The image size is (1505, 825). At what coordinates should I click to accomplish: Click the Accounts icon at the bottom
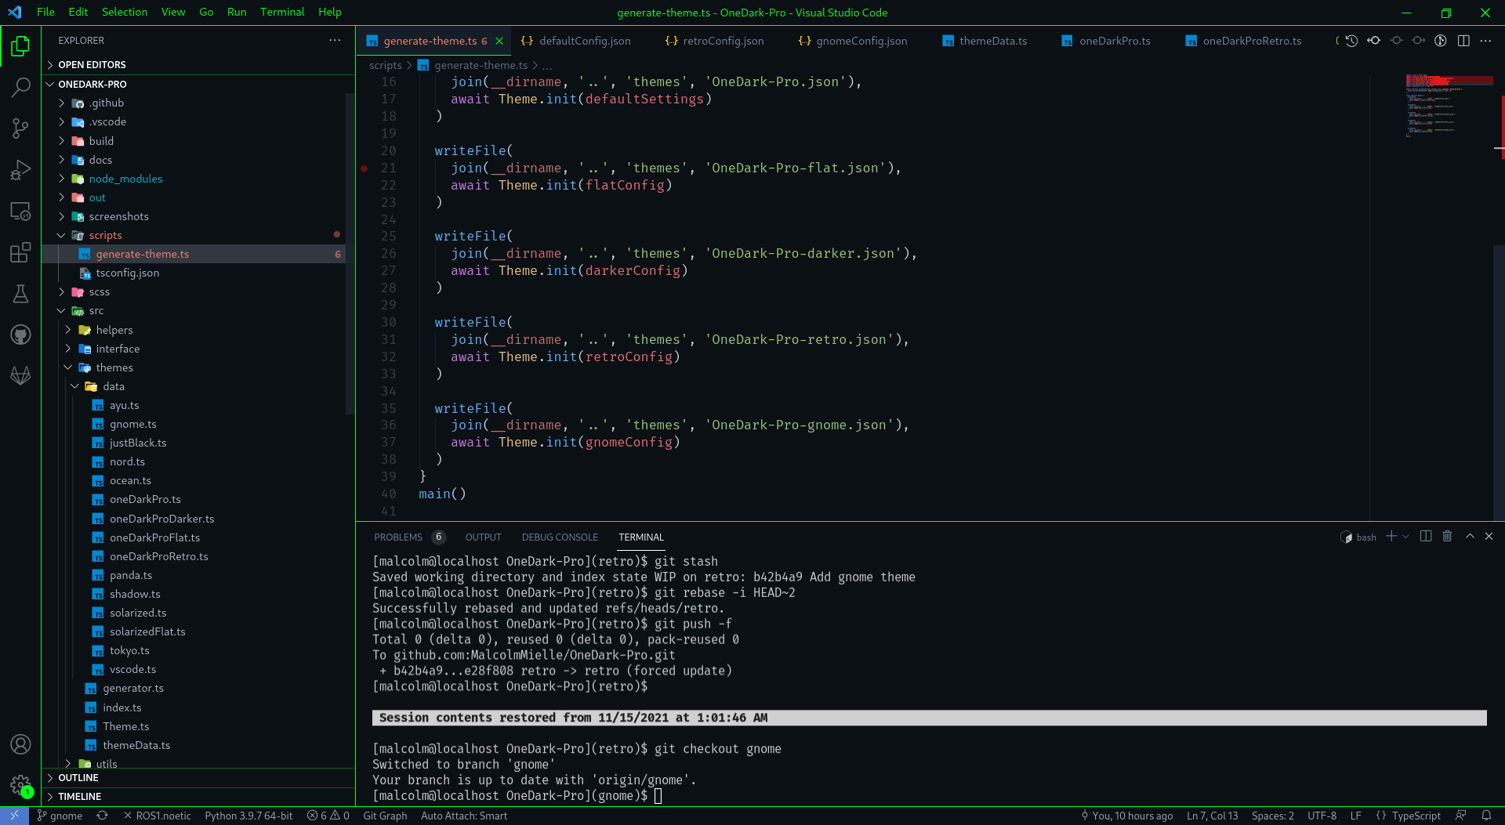(20, 744)
